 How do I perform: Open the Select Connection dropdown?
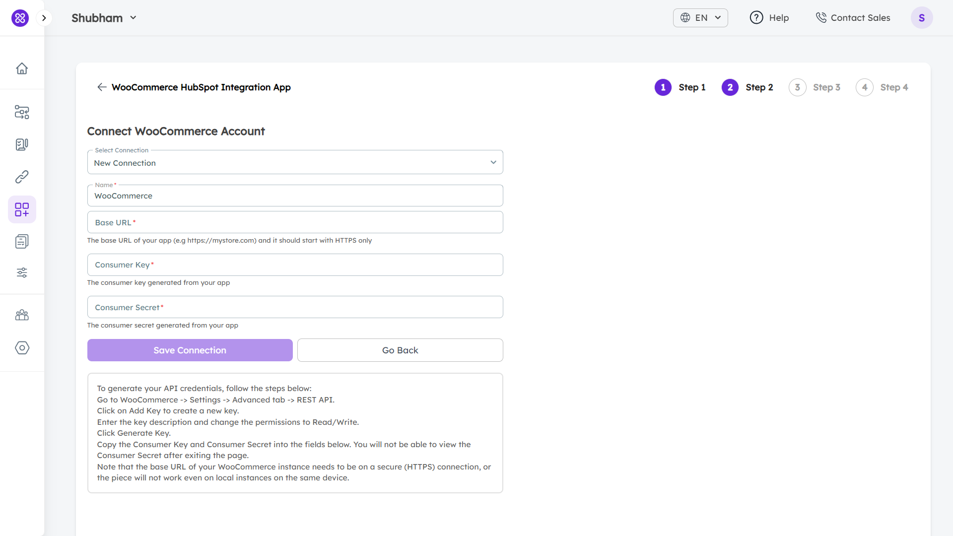pyautogui.click(x=295, y=162)
